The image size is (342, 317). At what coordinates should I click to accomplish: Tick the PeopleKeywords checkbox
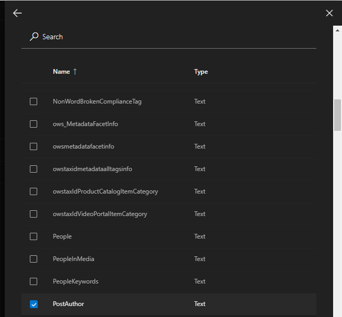(34, 281)
